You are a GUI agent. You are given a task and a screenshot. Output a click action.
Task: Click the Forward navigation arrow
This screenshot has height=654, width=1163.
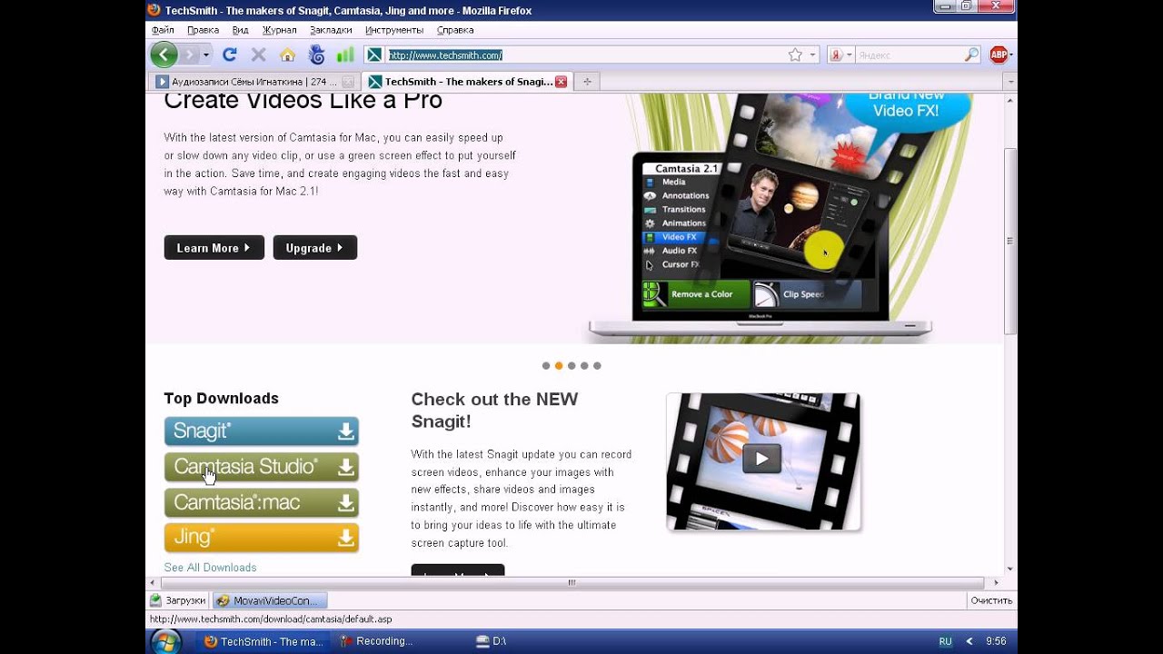click(189, 54)
